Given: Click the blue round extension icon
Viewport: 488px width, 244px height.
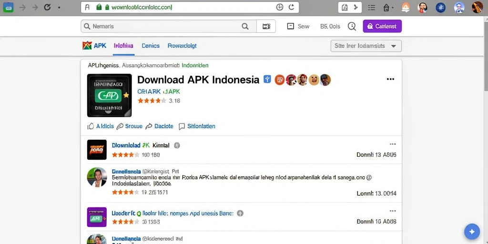Looking at the screenshot, I should coord(440,8).
